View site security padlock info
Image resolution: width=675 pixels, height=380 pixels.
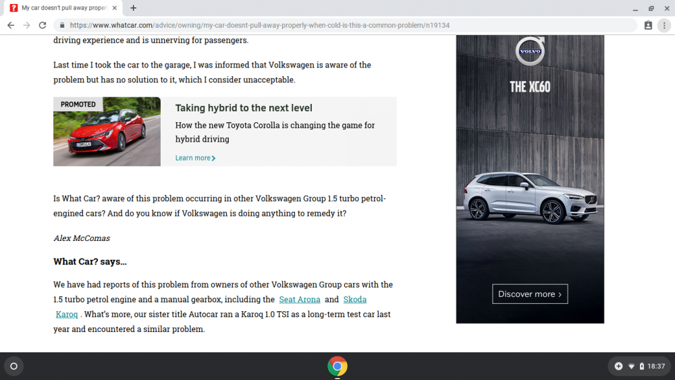coord(62,26)
